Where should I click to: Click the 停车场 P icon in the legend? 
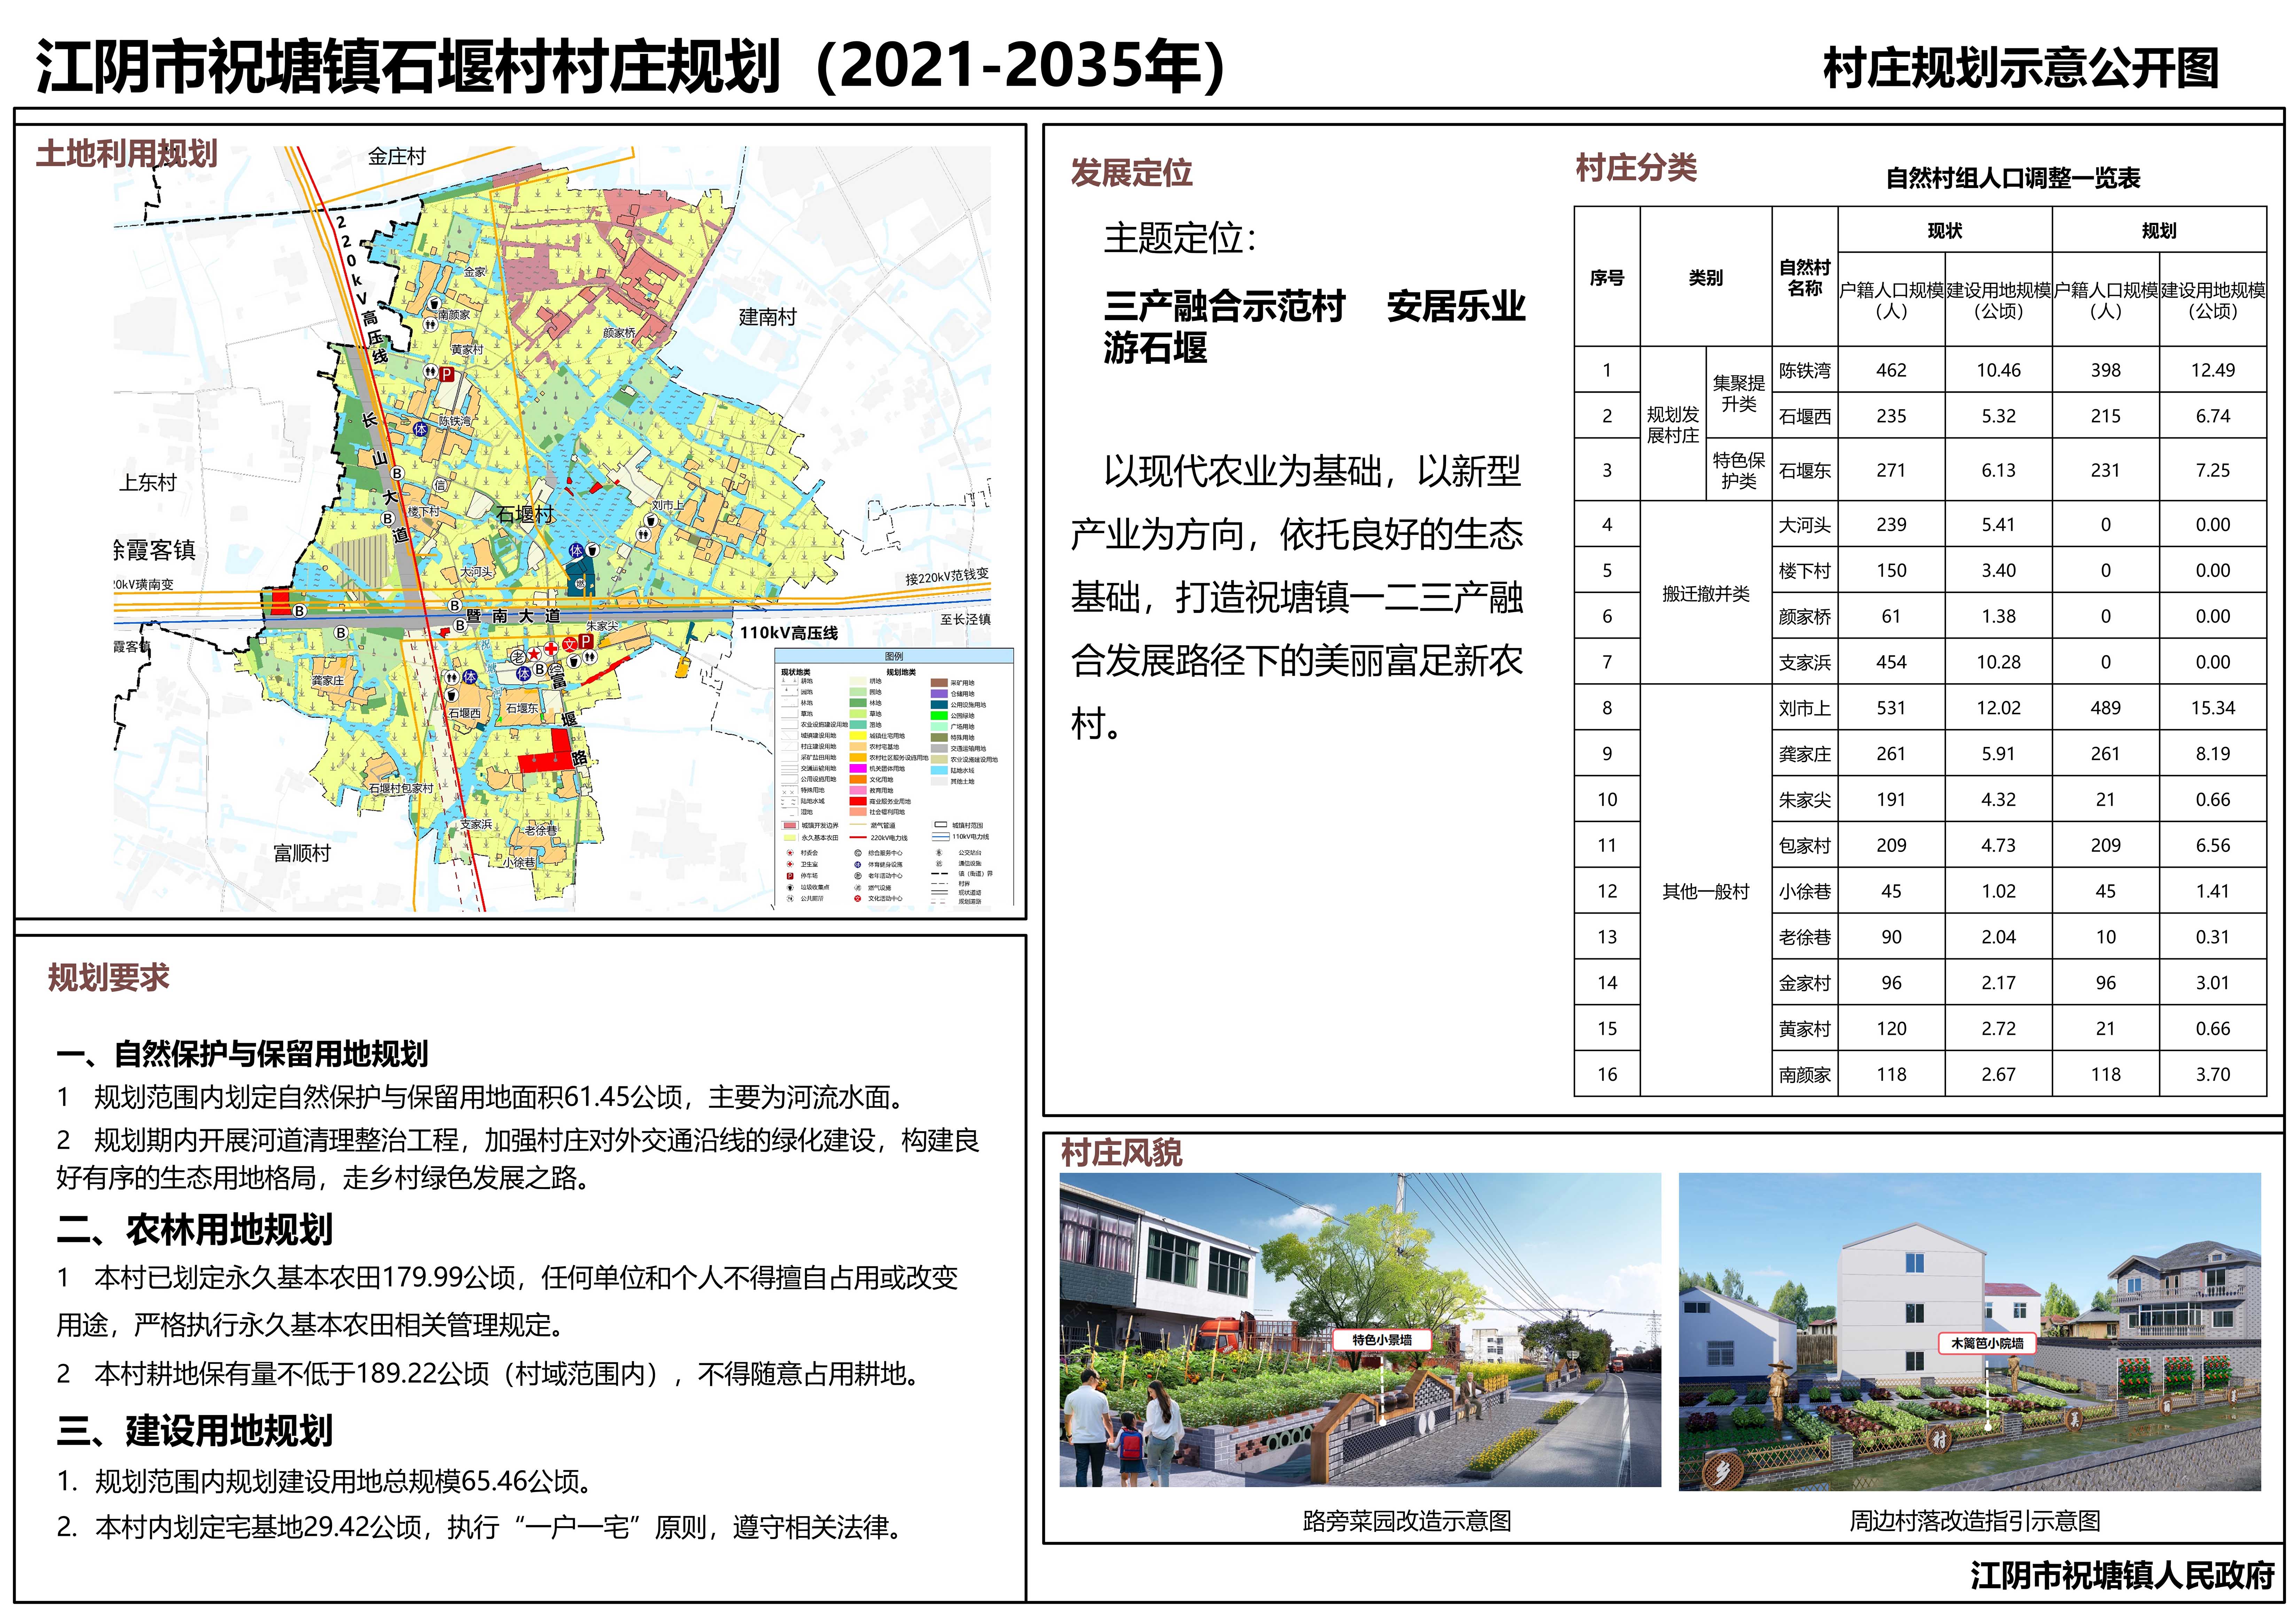(x=790, y=876)
